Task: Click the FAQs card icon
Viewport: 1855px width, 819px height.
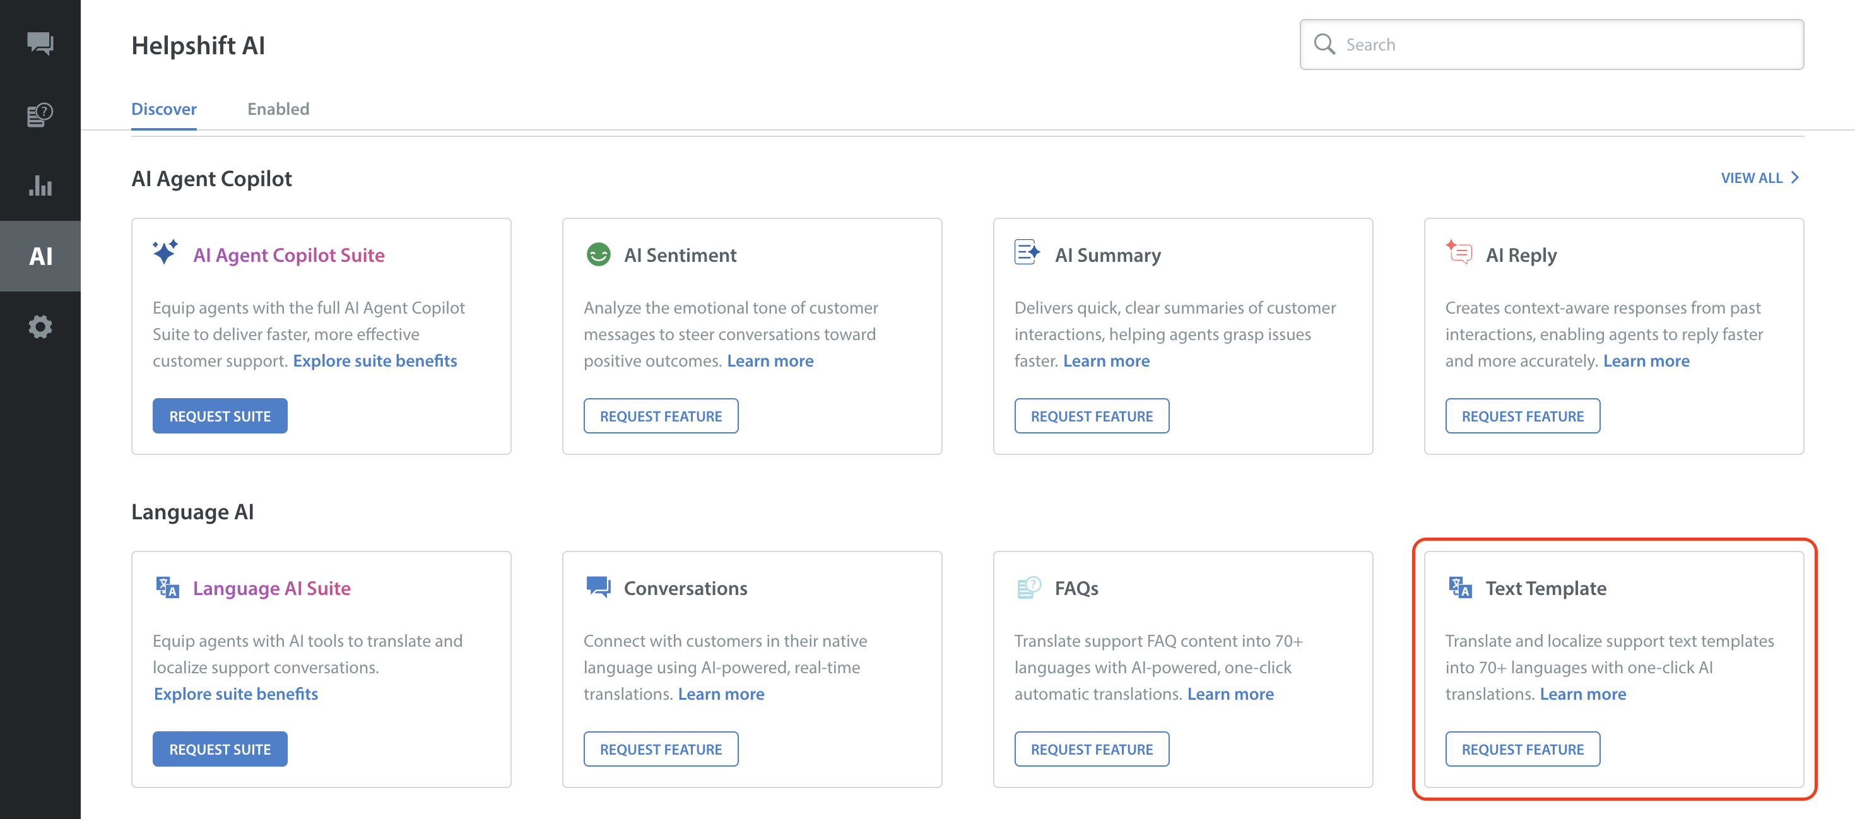Action: [x=1028, y=588]
